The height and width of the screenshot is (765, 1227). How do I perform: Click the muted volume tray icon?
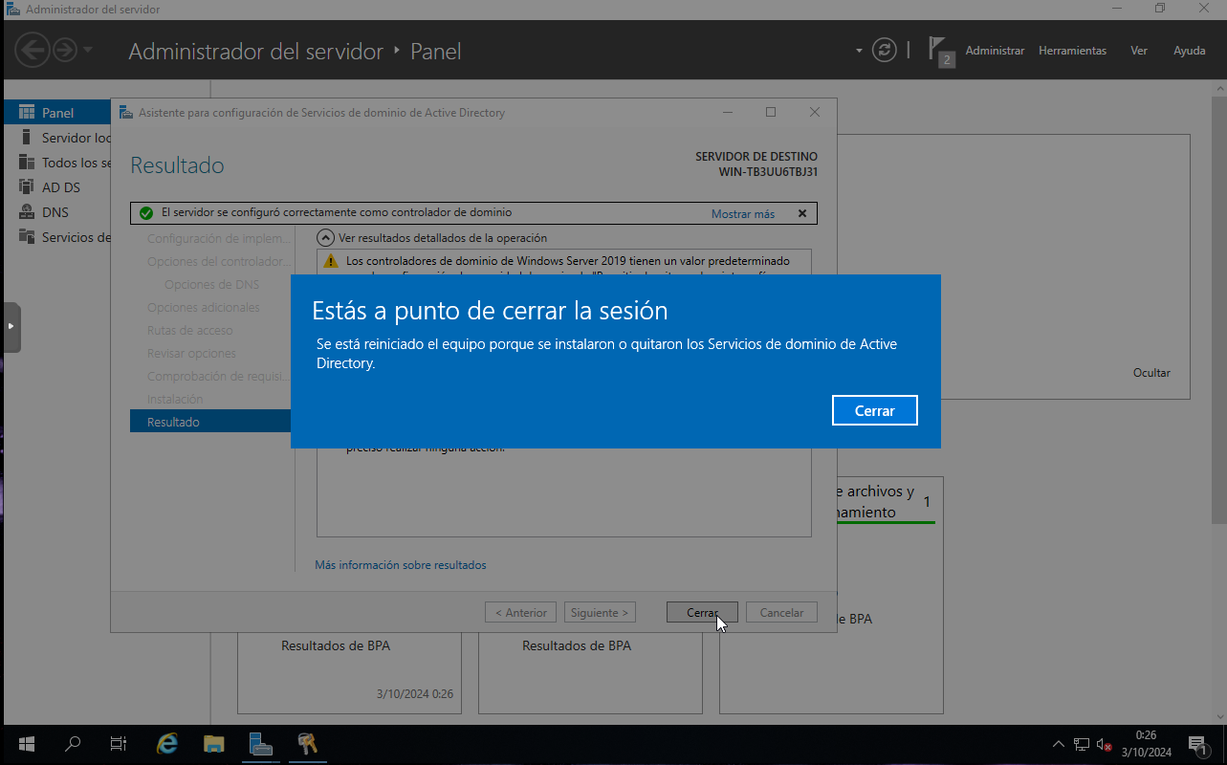click(x=1104, y=744)
